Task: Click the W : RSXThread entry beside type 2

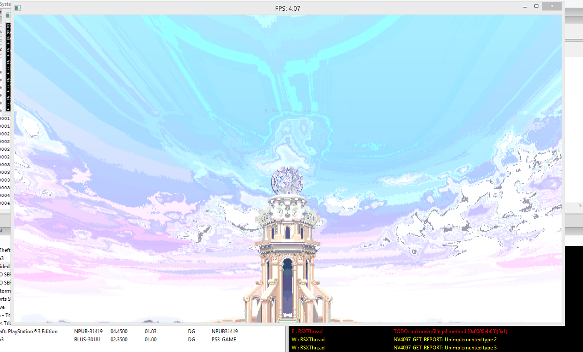Action: tap(308, 339)
